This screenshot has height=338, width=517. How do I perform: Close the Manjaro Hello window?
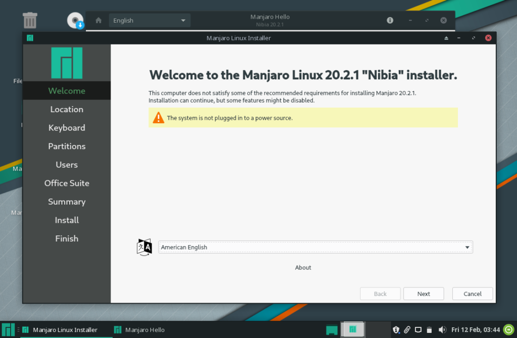click(x=443, y=21)
